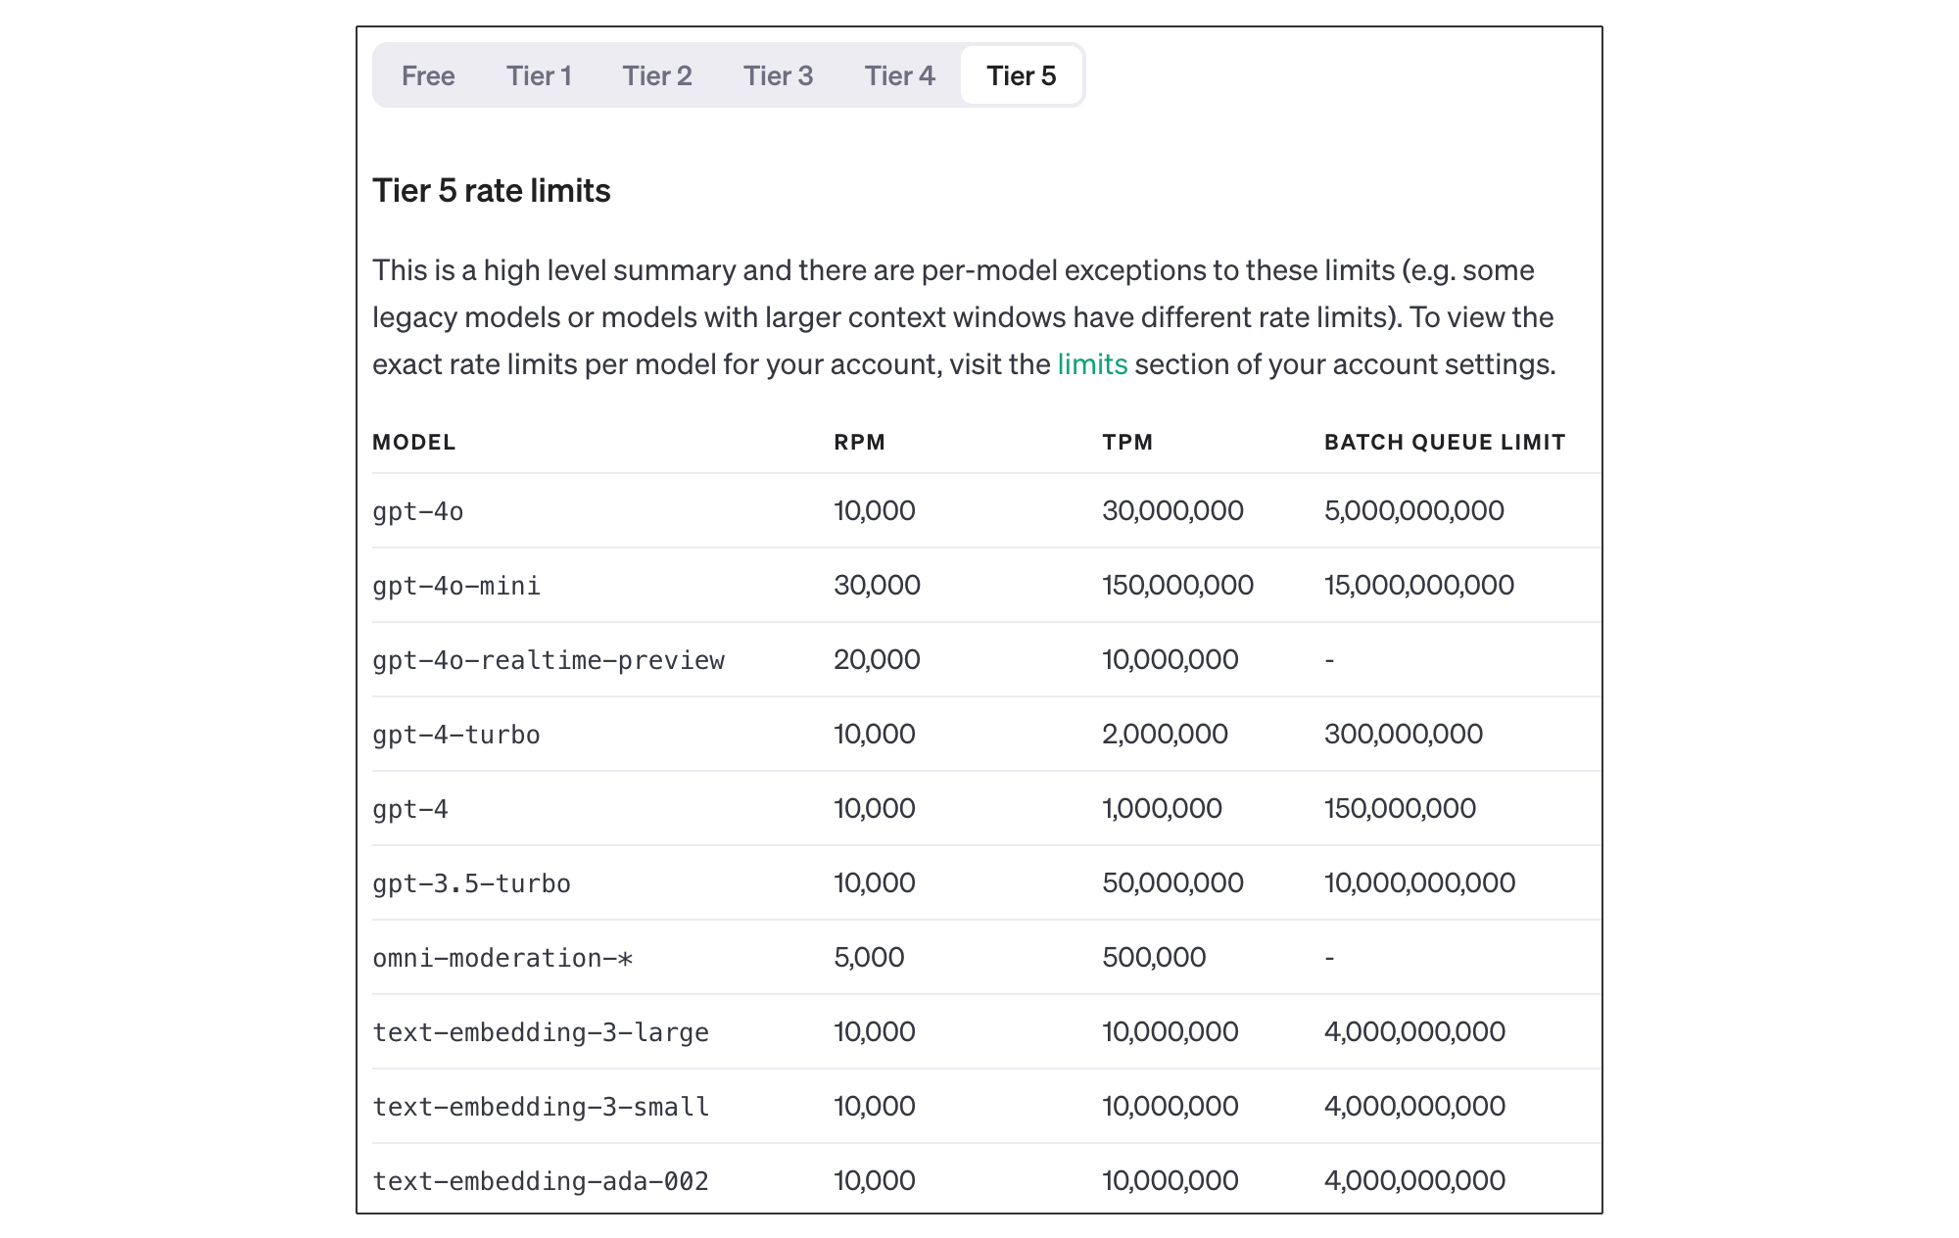Show Tier 3 rate limits
The width and height of the screenshot is (1959, 1238).
click(778, 75)
